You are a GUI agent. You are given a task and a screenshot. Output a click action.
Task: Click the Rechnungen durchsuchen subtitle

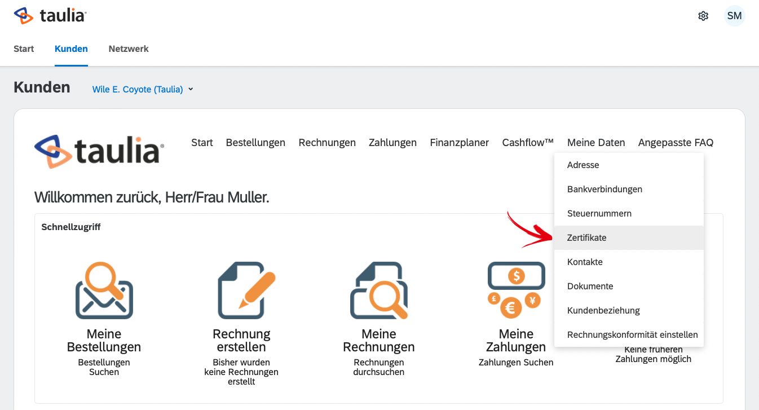[x=379, y=367]
